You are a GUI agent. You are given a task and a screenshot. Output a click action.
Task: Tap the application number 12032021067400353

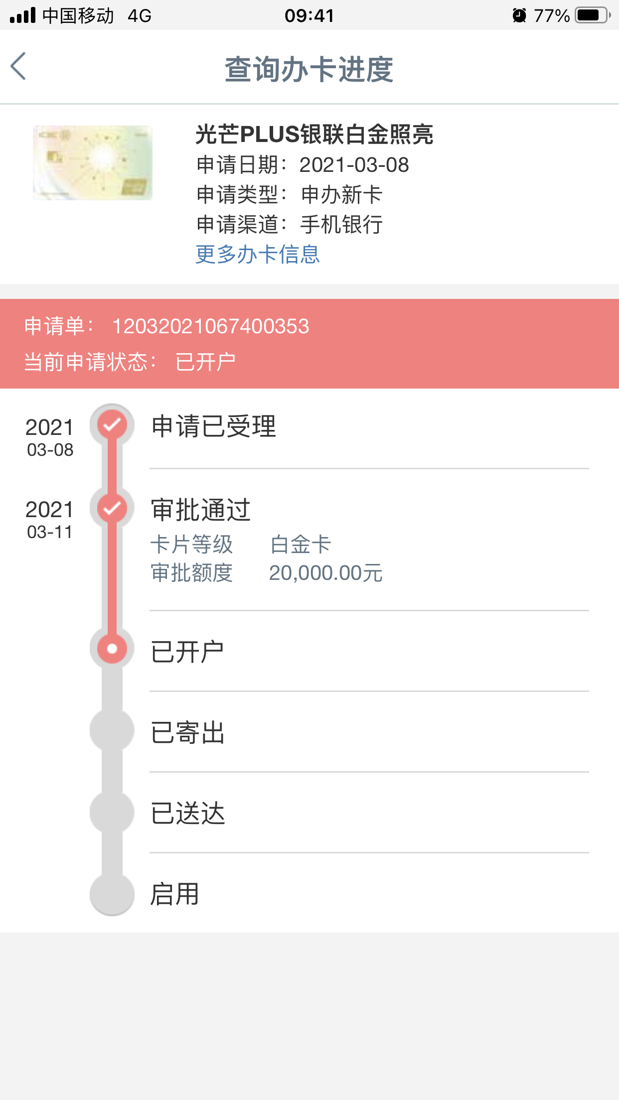pyautogui.click(x=211, y=326)
